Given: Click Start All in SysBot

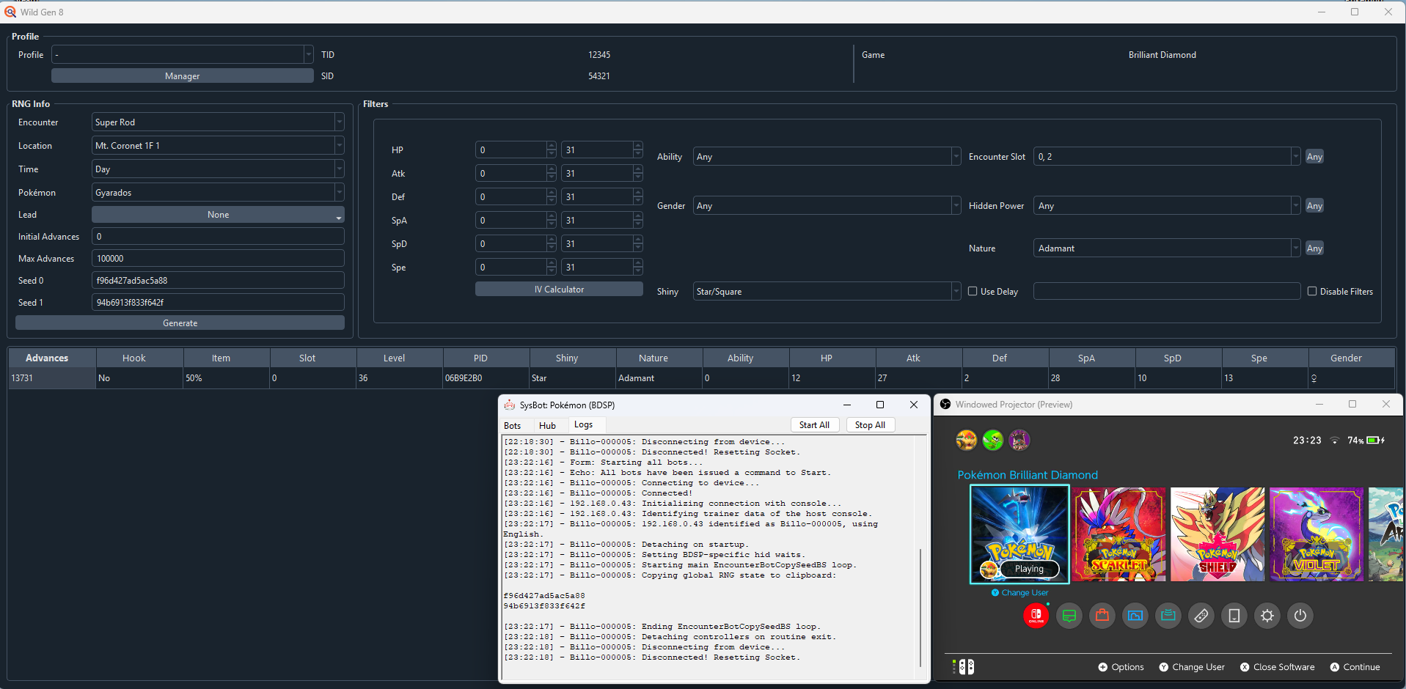Looking at the screenshot, I should [814, 424].
